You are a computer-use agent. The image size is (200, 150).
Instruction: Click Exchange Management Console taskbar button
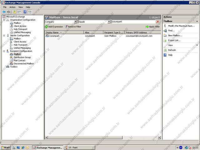(x=47, y=147)
